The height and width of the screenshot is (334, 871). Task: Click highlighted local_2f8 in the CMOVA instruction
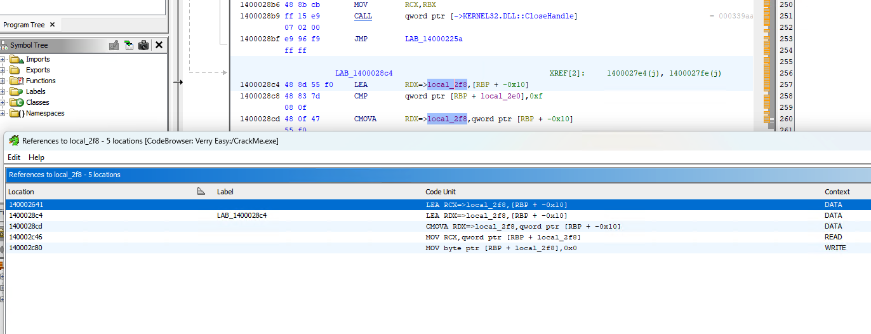coord(447,119)
